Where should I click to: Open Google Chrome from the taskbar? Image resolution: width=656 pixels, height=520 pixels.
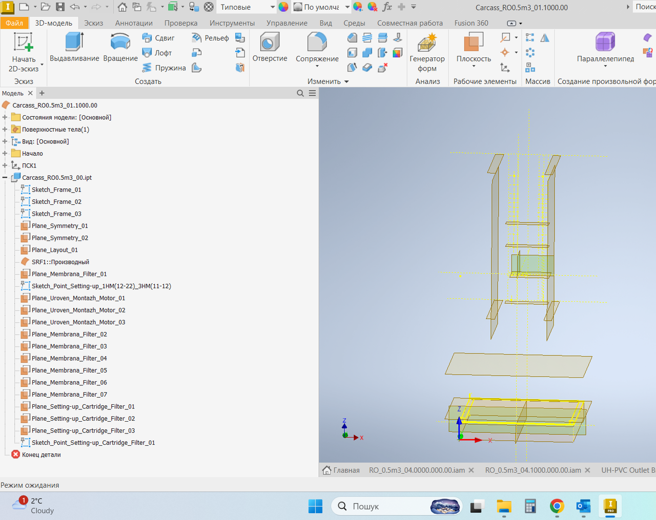click(x=557, y=506)
